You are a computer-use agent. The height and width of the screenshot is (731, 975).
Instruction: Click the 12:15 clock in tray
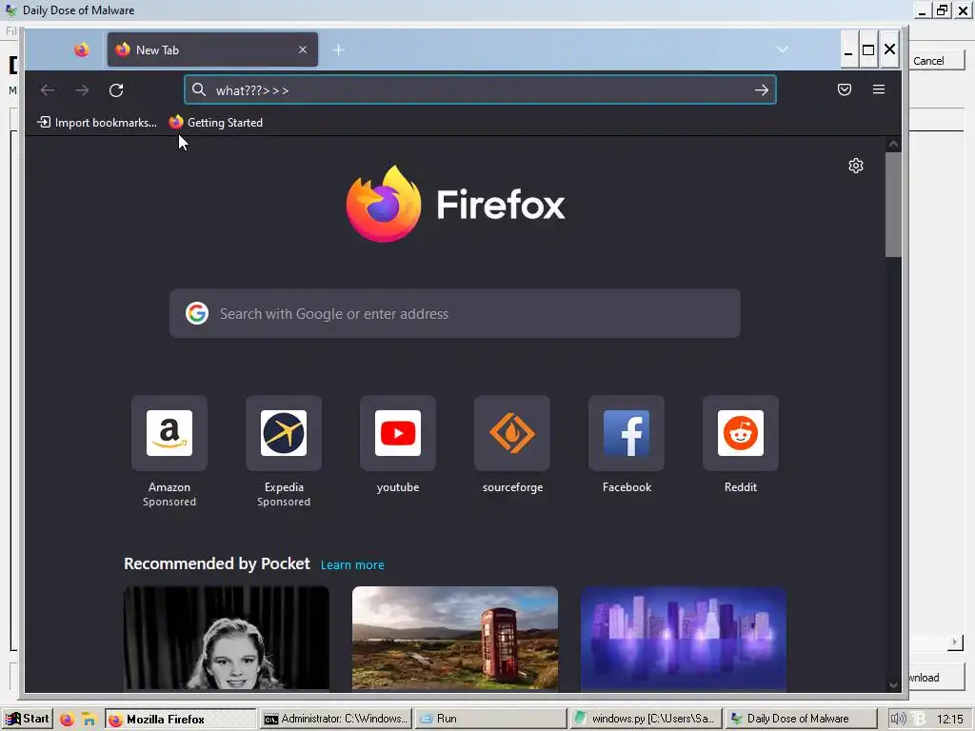click(949, 720)
